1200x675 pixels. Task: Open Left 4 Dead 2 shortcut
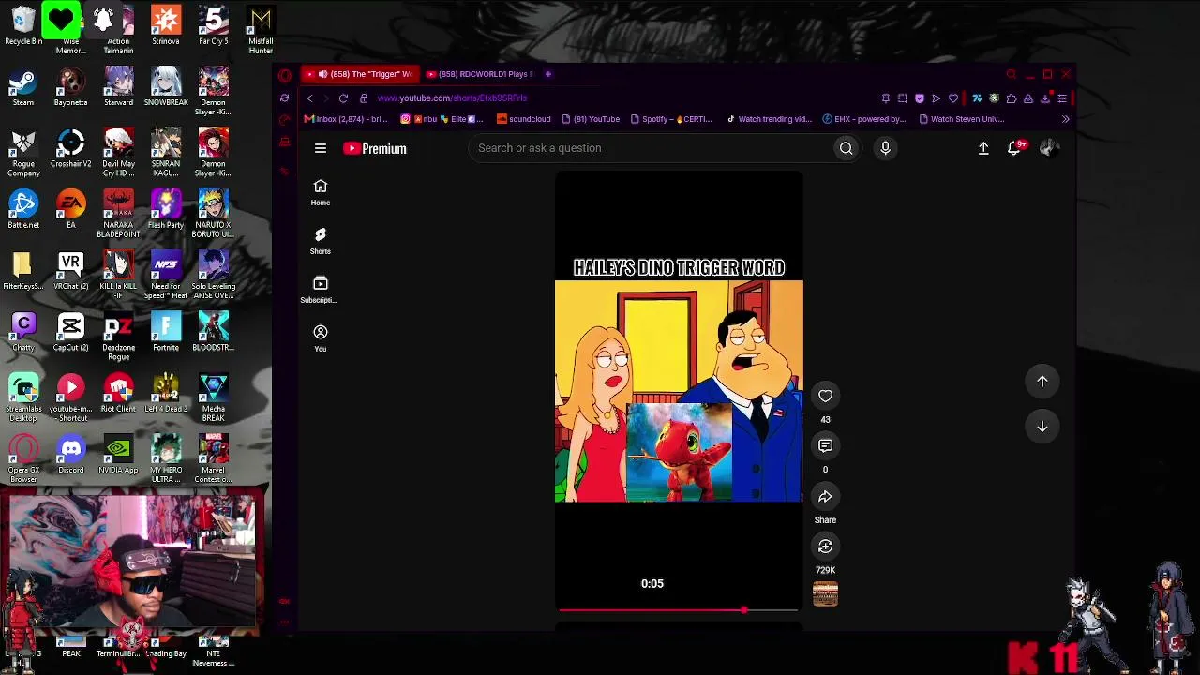tap(166, 394)
